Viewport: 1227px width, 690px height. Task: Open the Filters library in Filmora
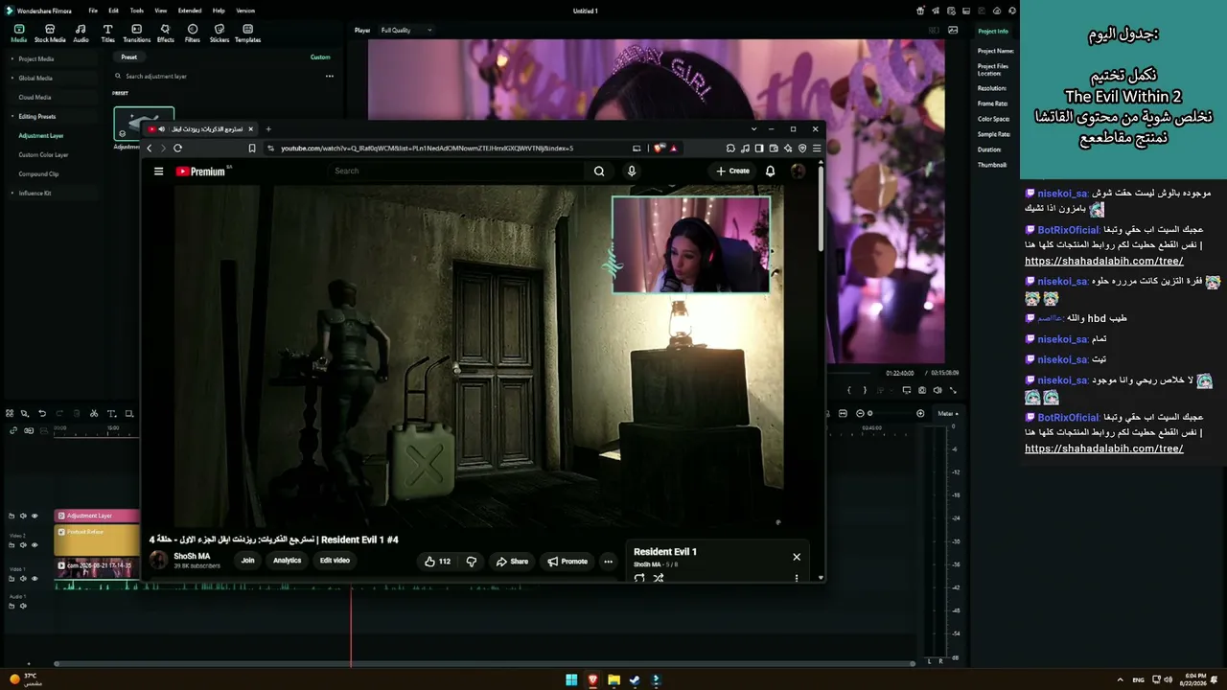(193, 34)
